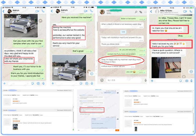Select "Have you received the machine?" message
The height and width of the screenshot is (136, 196).
pos(77,18)
